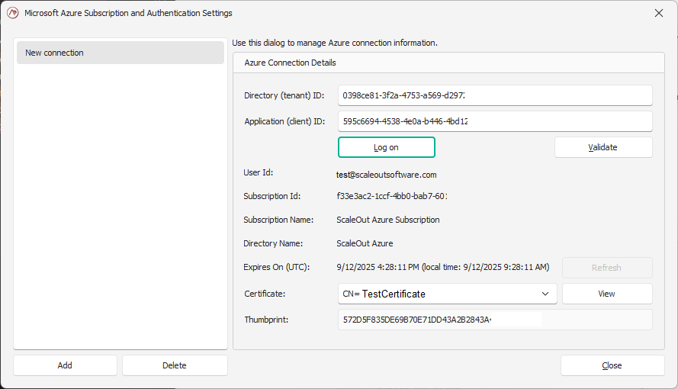Click the Directory (tenant) ID input field

coord(495,95)
